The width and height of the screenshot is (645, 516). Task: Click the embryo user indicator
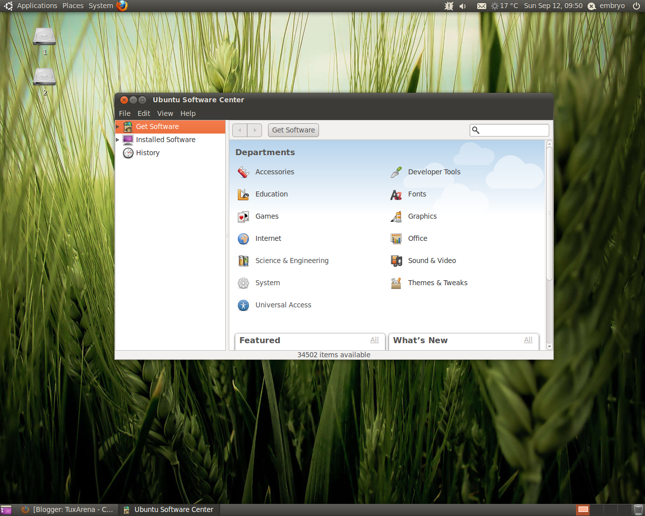coord(606,6)
